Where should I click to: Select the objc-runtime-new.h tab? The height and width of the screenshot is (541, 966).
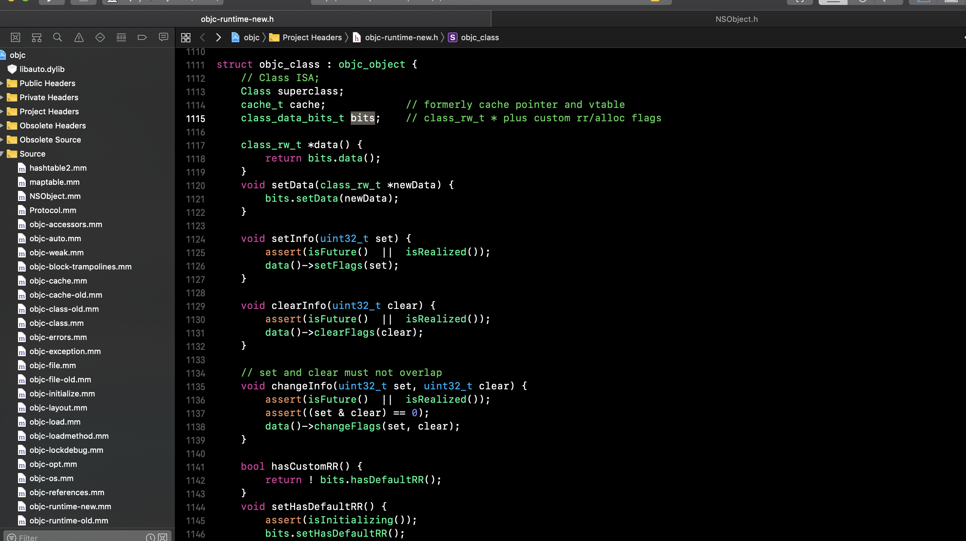point(237,19)
